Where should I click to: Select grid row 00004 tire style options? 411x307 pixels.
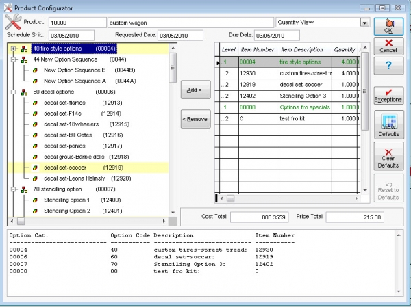coord(288,62)
